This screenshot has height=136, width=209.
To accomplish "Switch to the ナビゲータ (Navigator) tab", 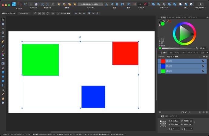I will (x=174, y=116).
